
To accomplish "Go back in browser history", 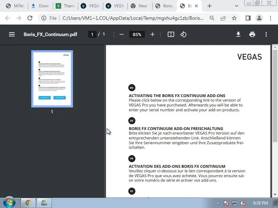I will pyautogui.click(x=7, y=18).
